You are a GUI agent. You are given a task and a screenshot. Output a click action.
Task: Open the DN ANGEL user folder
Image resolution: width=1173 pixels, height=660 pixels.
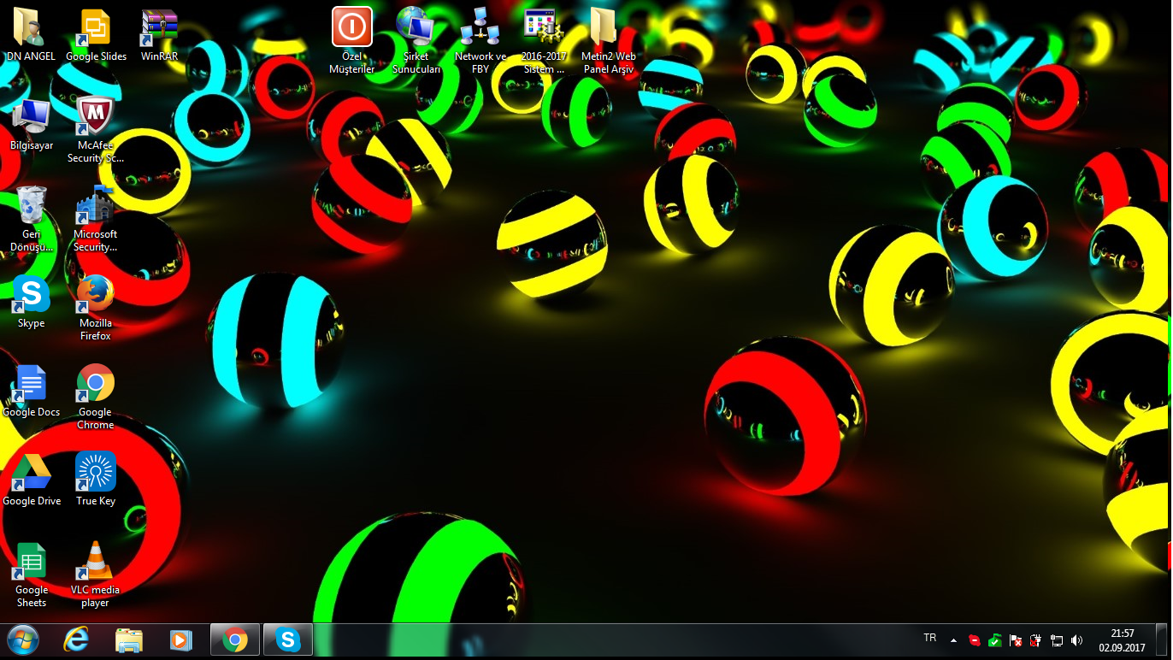coord(31,36)
